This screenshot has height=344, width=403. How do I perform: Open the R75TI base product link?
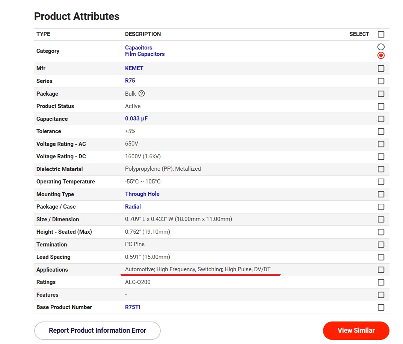pos(133,307)
